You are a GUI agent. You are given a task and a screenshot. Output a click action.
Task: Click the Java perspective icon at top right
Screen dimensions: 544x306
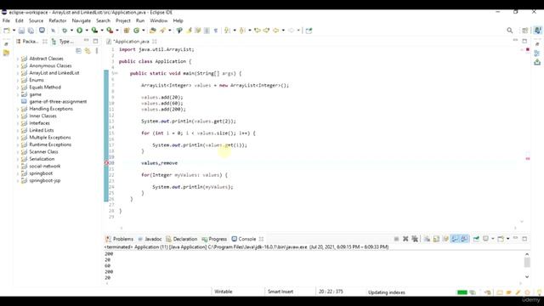pyautogui.click(x=537, y=31)
